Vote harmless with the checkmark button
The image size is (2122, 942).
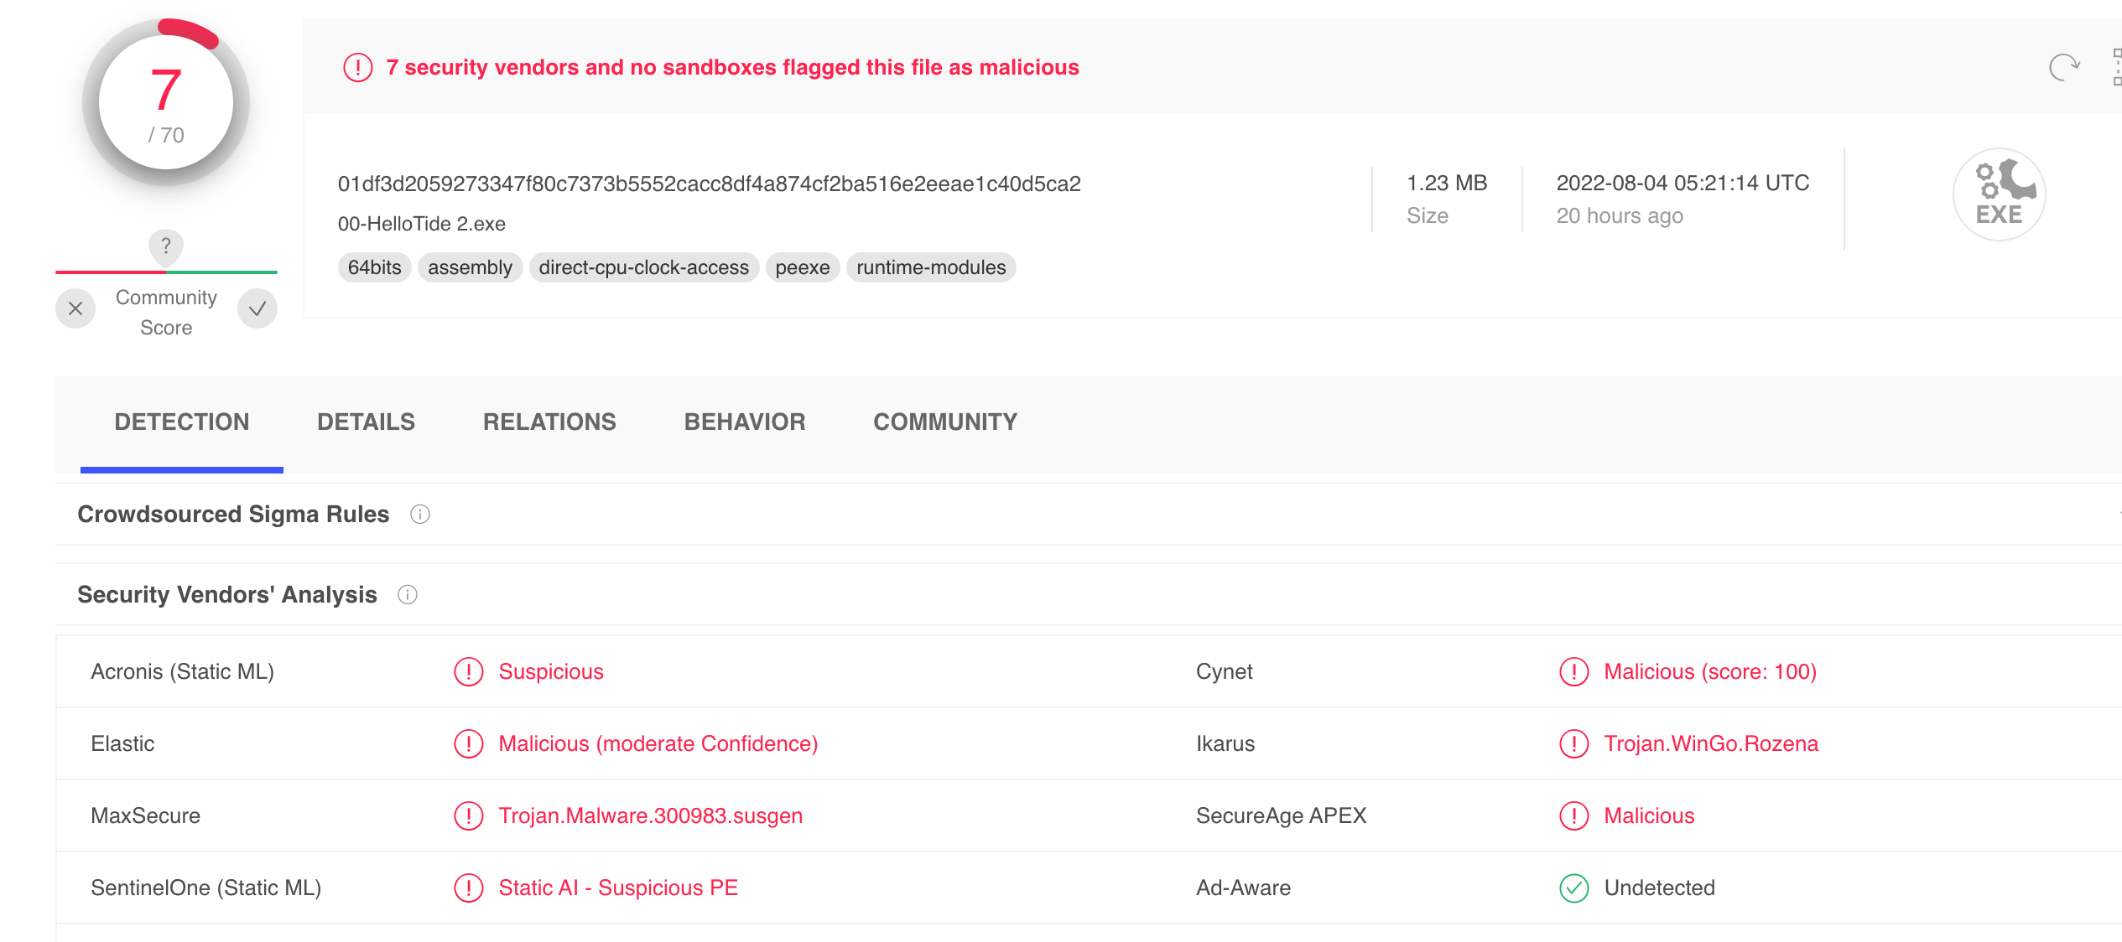coord(257,309)
